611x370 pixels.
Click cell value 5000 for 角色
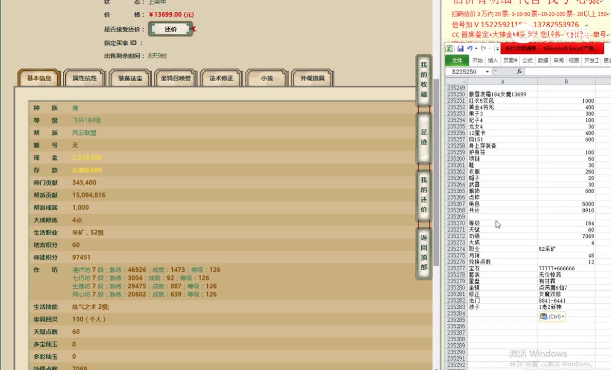(x=588, y=204)
